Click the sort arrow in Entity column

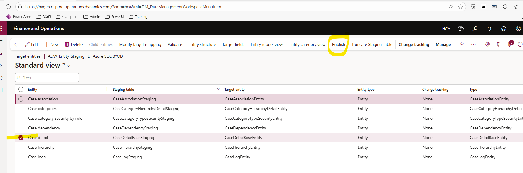point(107,89)
